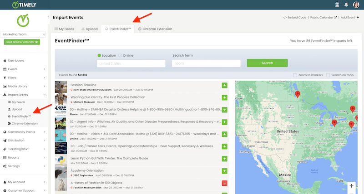Open the Public Calendar link

[x=324, y=17]
